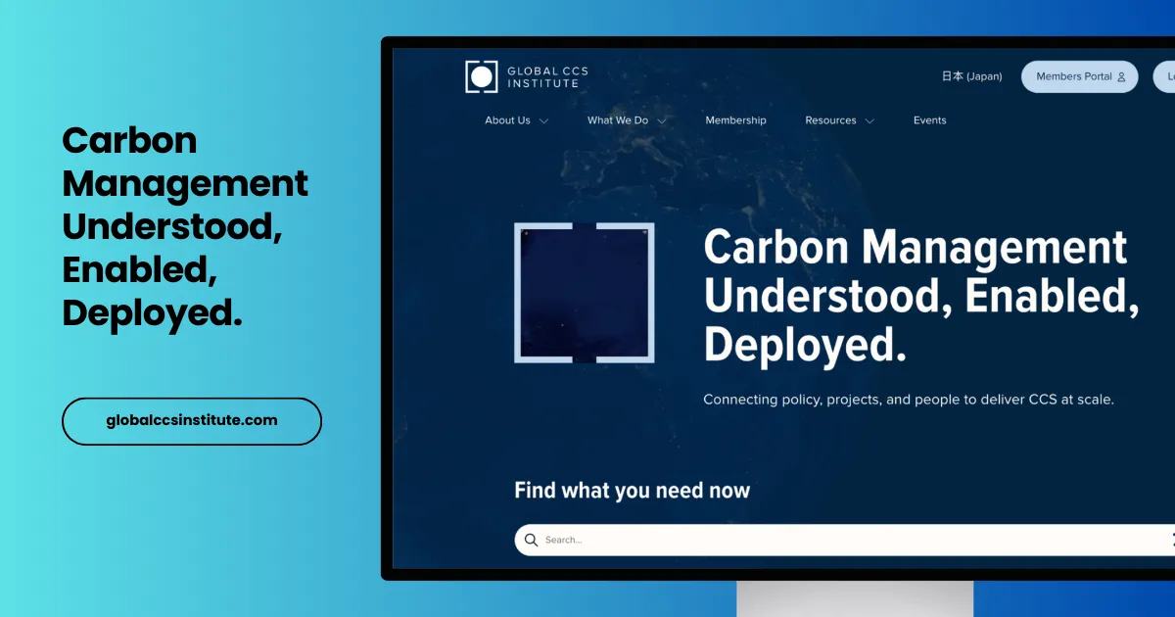1175x617 pixels.
Task: Click the CCS tagline below the headline
Action: tap(910, 399)
